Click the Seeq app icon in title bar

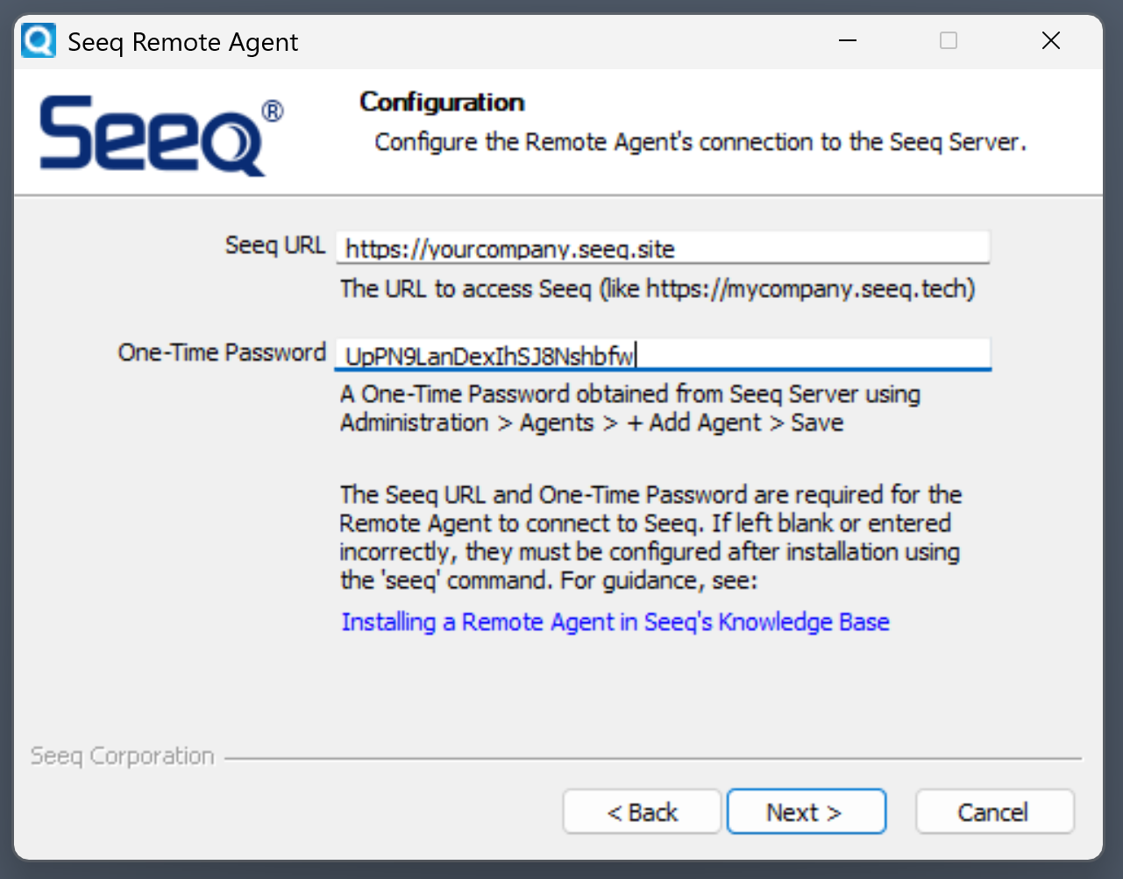tap(39, 41)
